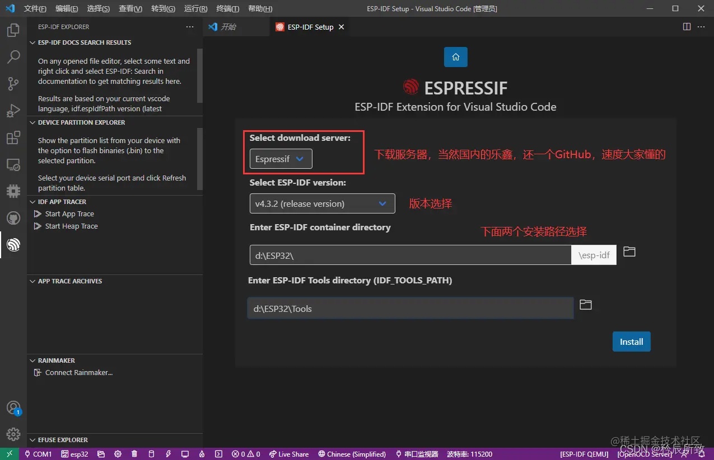
Task: Open the 转到(G) menu
Action: [x=163, y=9]
